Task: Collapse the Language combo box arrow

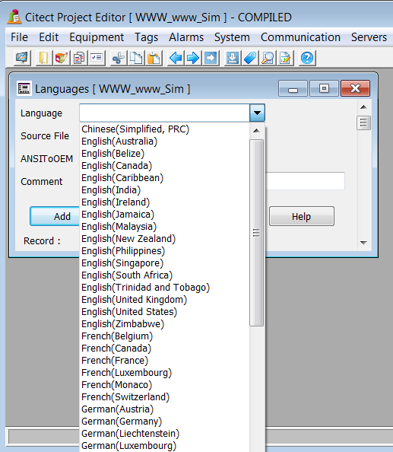Action: coord(257,113)
